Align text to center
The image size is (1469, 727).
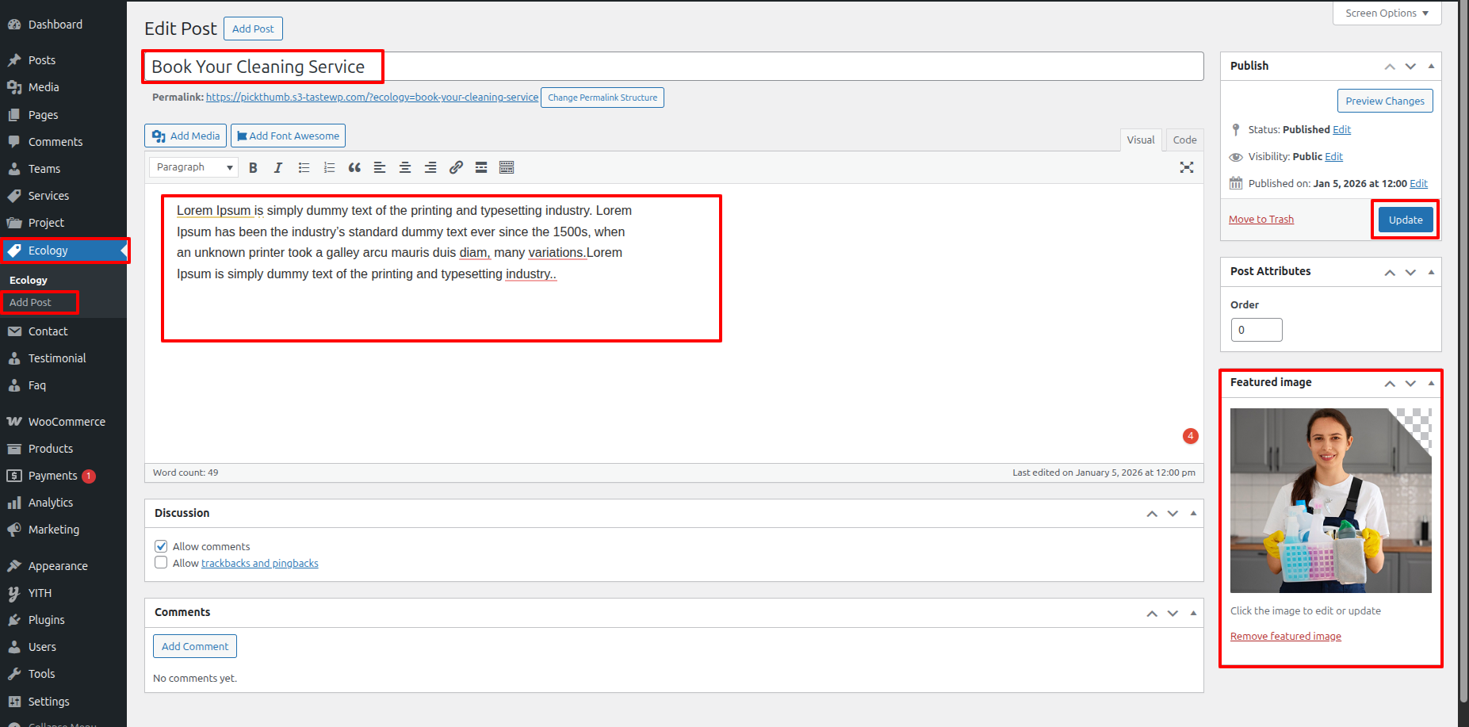point(405,167)
